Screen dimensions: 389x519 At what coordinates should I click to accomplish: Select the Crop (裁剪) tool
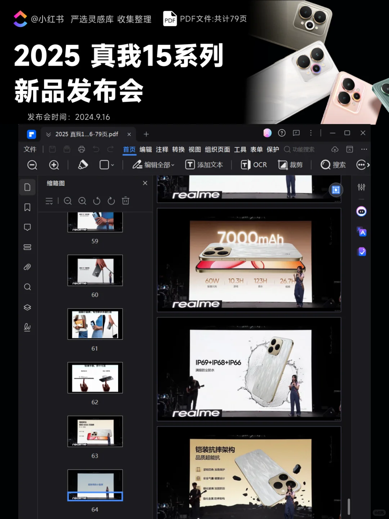pyautogui.click(x=291, y=165)
